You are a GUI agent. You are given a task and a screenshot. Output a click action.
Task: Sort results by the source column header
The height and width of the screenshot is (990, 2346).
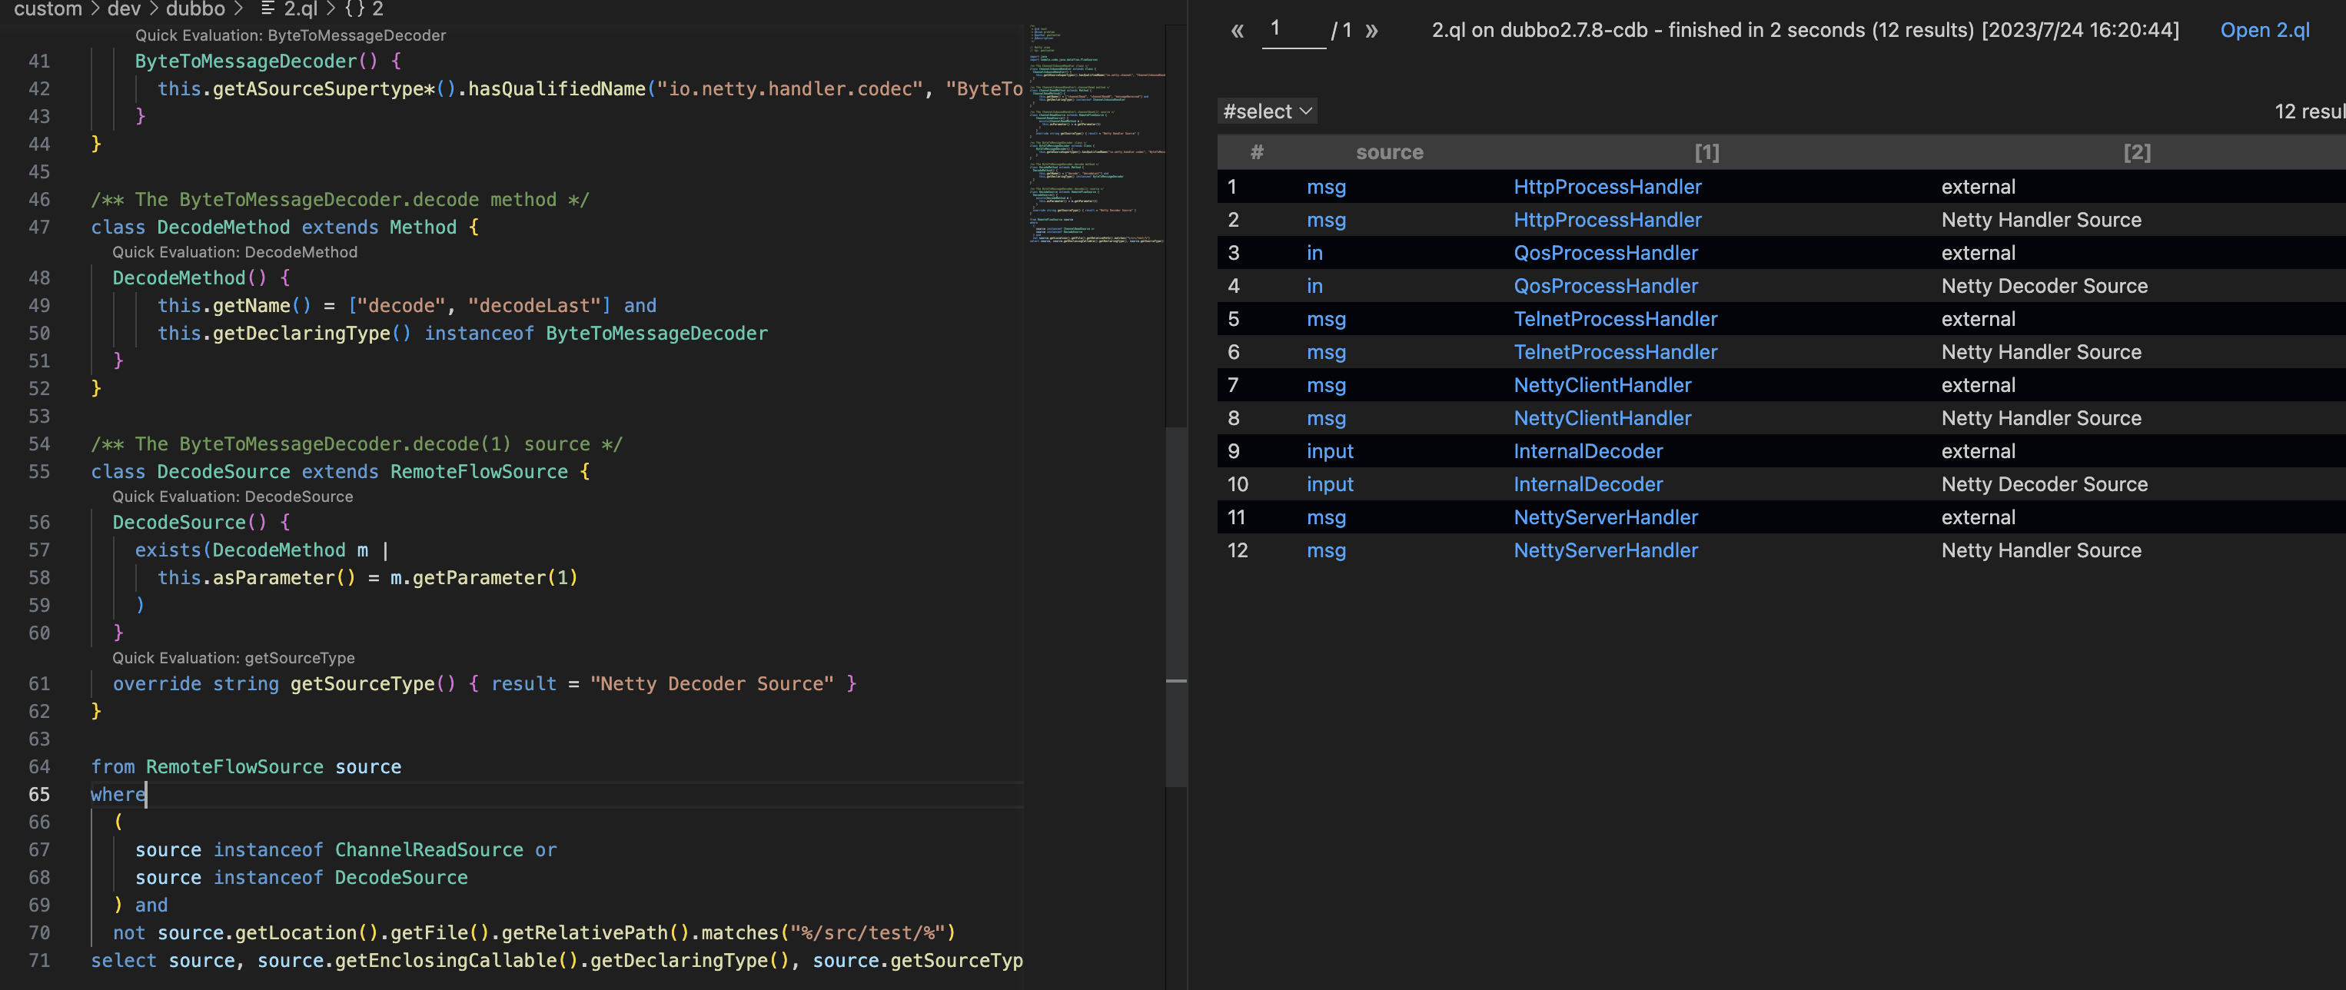coord(1389,152)
